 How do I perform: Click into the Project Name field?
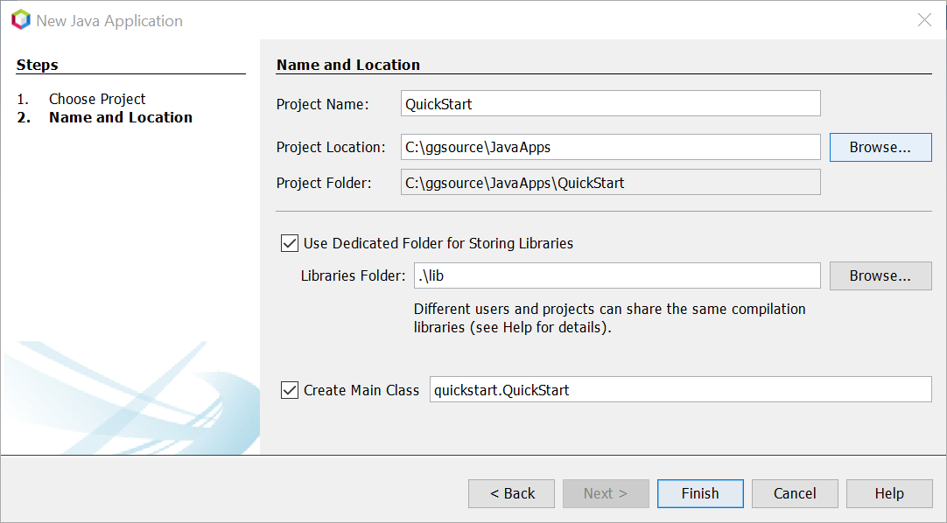[x=610, y=103]
